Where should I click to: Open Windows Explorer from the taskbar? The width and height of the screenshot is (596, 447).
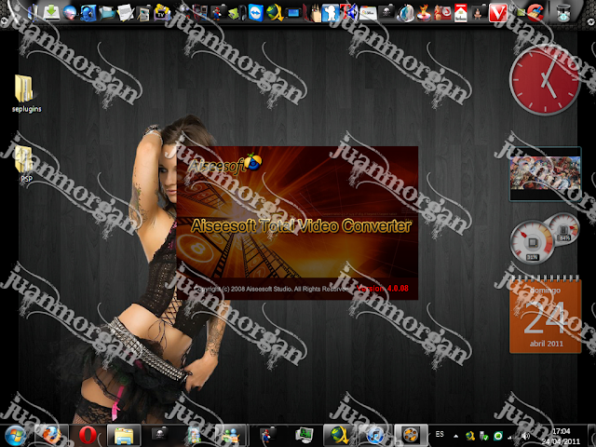124,436
